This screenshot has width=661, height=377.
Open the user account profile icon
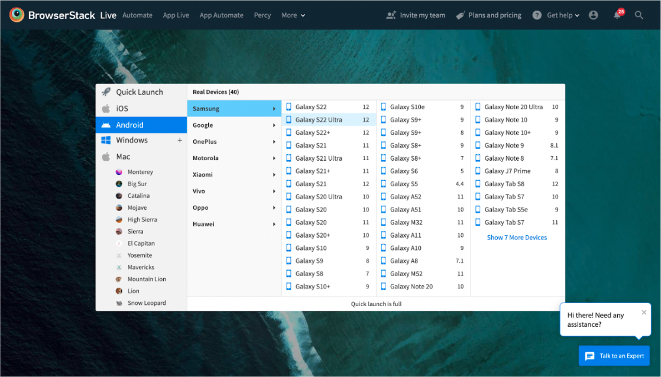pyautogui.click(x=594, y=15)
